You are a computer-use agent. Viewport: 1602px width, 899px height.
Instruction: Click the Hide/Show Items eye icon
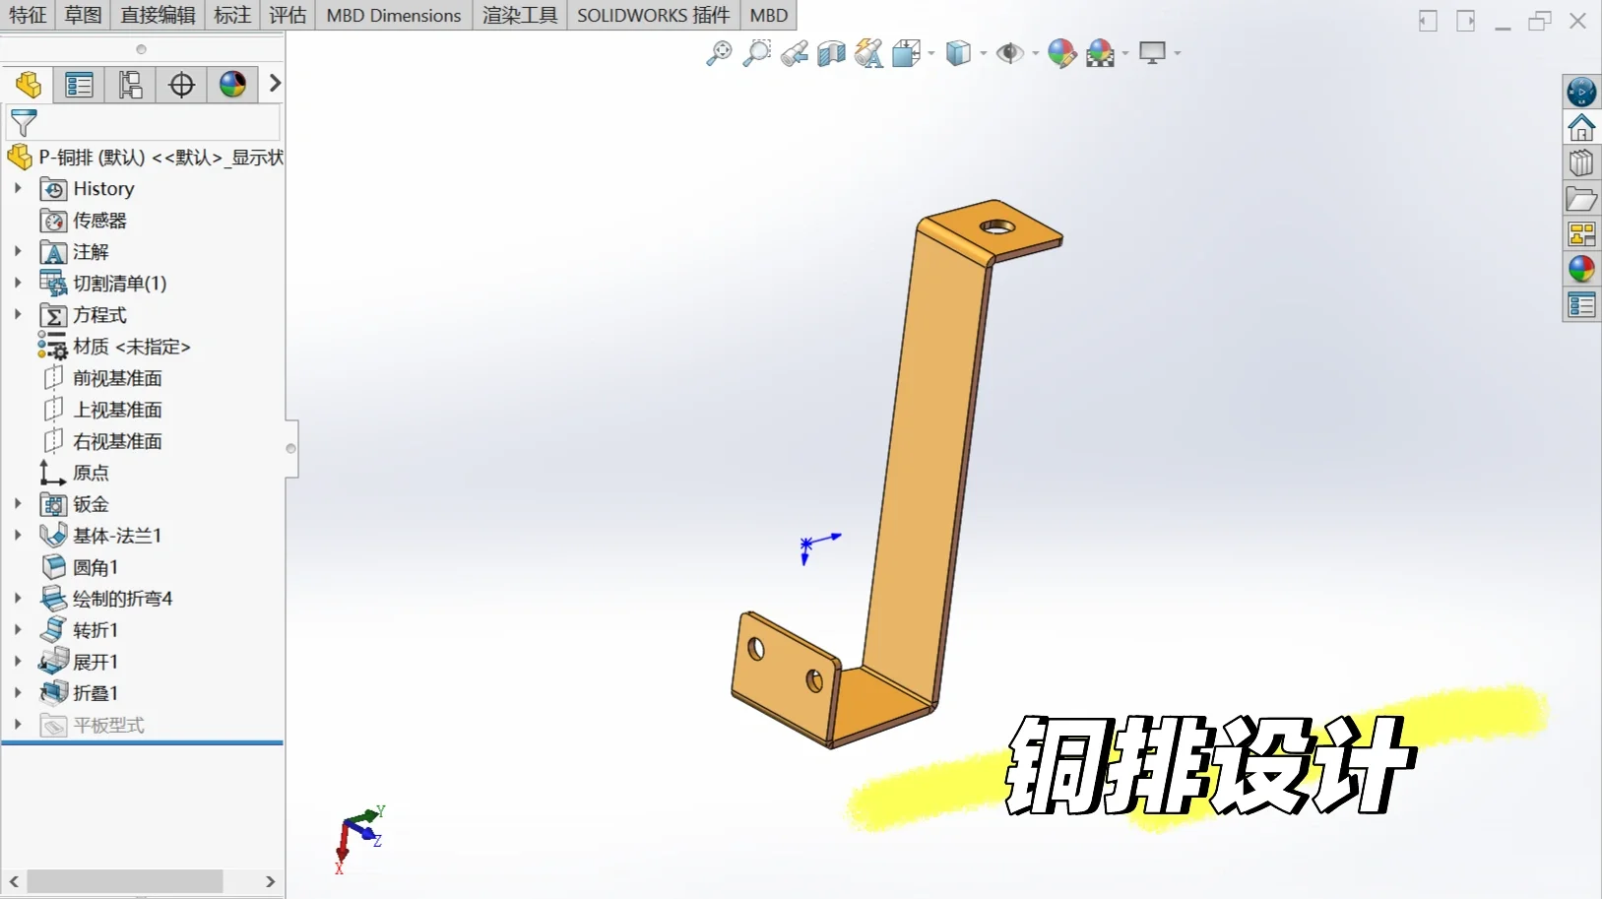(x=1009, y=53)
